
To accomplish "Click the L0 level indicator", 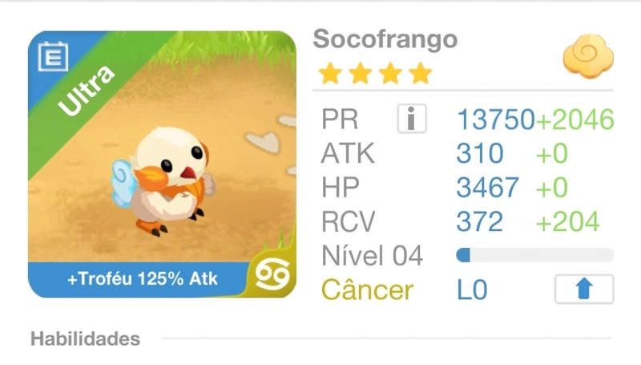I will pos(472,290).
